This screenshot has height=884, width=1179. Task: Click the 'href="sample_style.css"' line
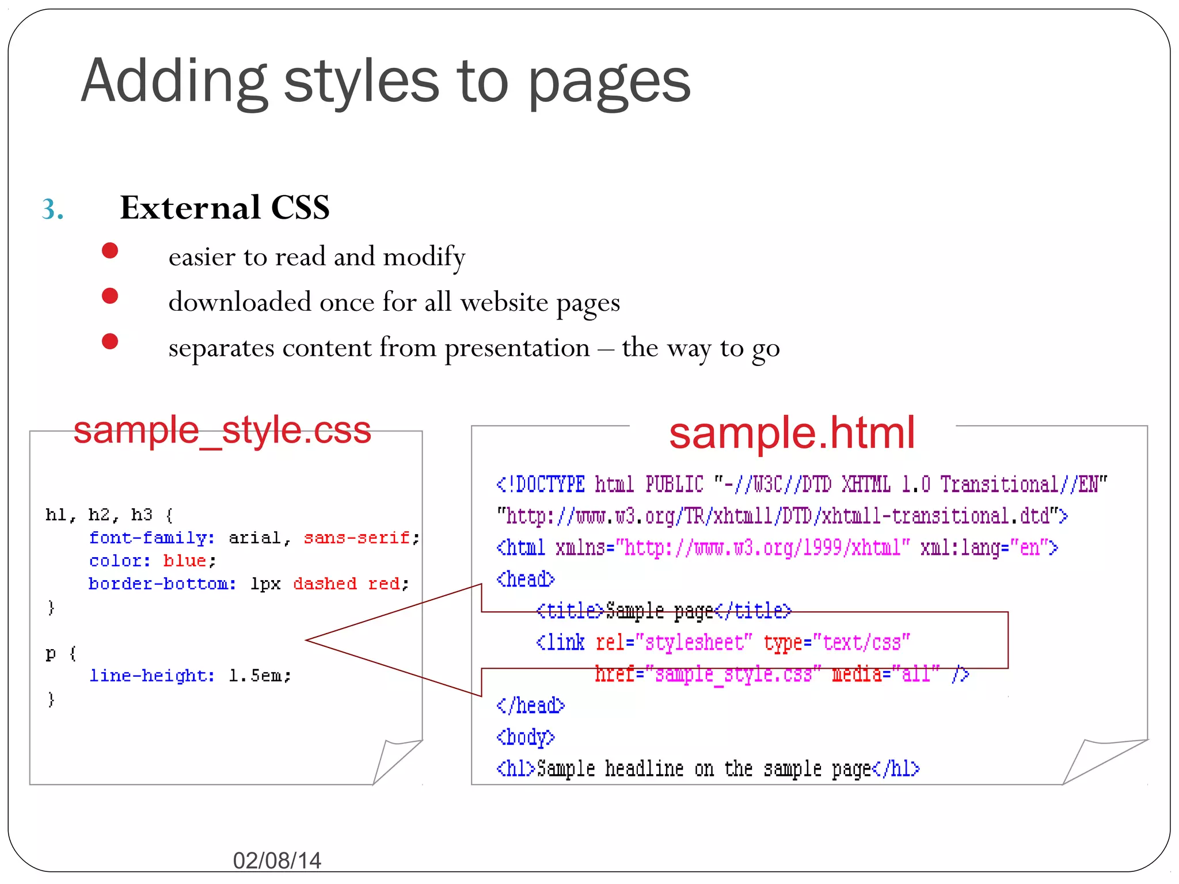click(782, 673)
